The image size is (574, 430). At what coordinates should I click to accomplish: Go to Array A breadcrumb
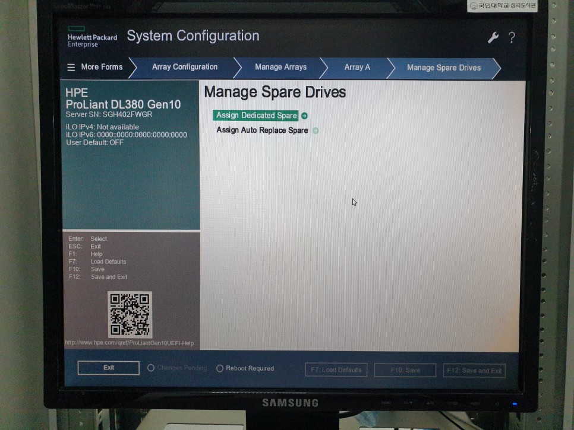(357, 67)
